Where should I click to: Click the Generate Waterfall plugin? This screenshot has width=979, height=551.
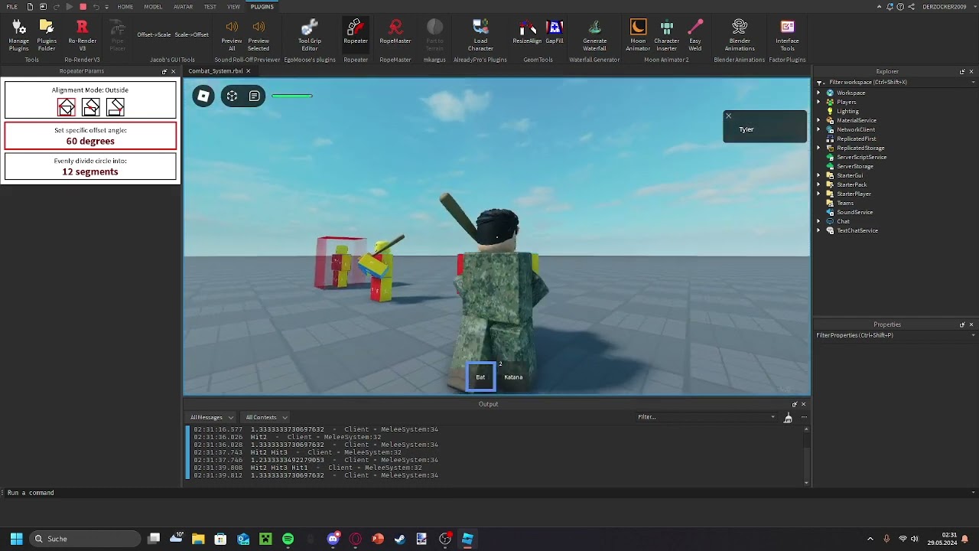(x=594, y=35)
